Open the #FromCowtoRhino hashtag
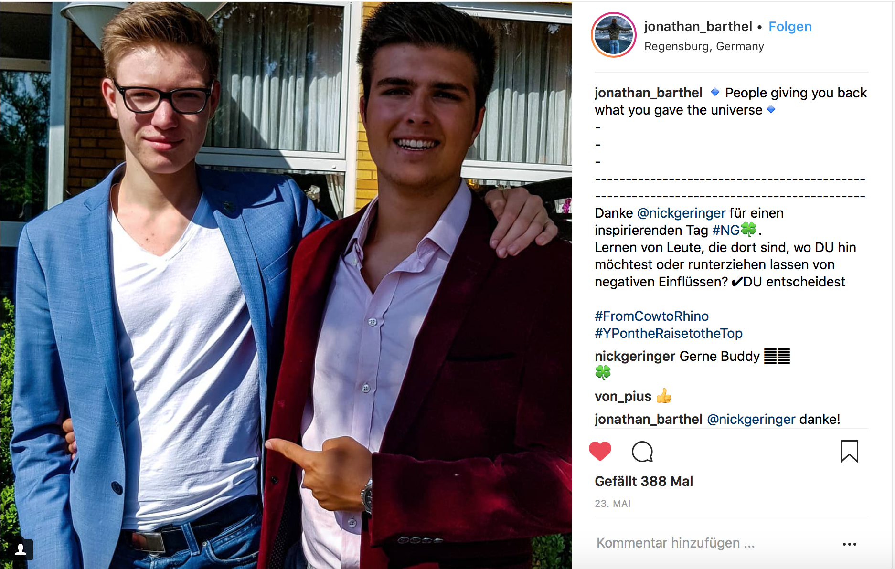This screenshot has width=895, height=569. pos(651,316)
